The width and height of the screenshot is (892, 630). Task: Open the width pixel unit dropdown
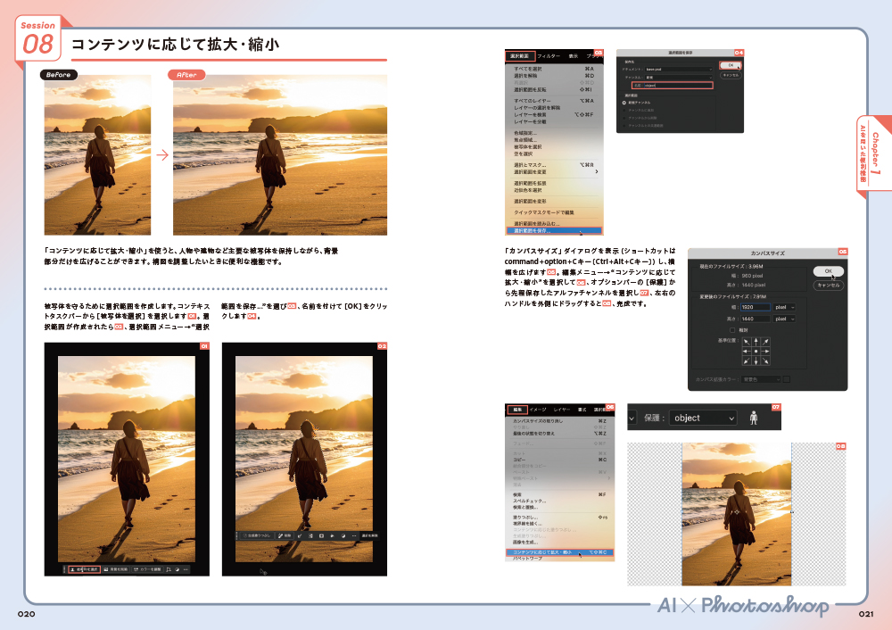785,307
